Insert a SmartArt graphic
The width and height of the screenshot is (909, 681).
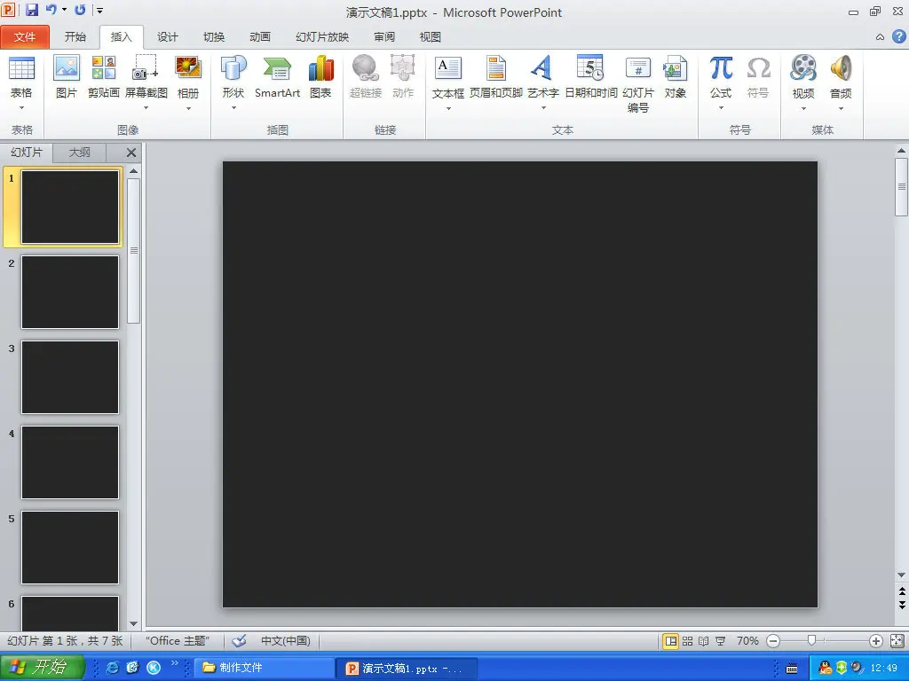coord(277,76)
